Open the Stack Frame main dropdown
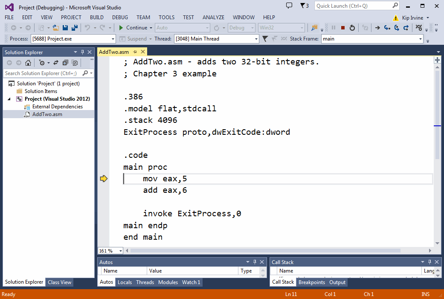Image resolution: width=444 pixels, height=299 pixels. [x=372, y=39]
